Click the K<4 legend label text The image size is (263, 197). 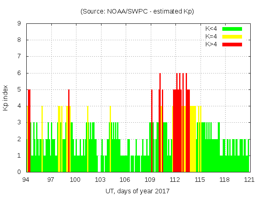211,29
